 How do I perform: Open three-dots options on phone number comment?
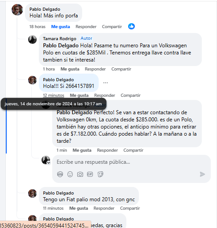(x=105, y=83)
